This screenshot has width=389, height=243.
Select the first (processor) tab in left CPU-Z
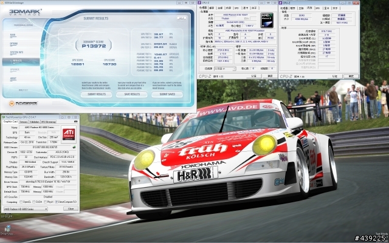[x=204, y=8]
